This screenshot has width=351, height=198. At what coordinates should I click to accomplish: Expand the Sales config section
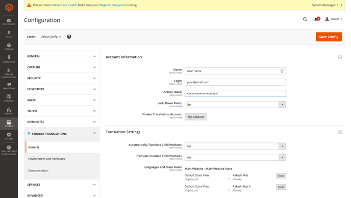point(62,100)
